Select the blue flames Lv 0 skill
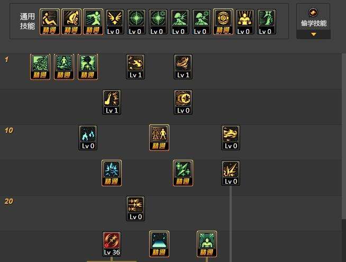 pos(88,138)
